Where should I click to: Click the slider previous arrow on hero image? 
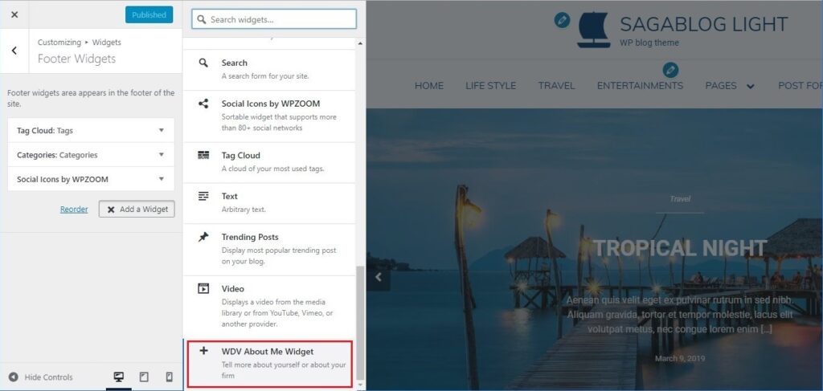coord(379,277)
